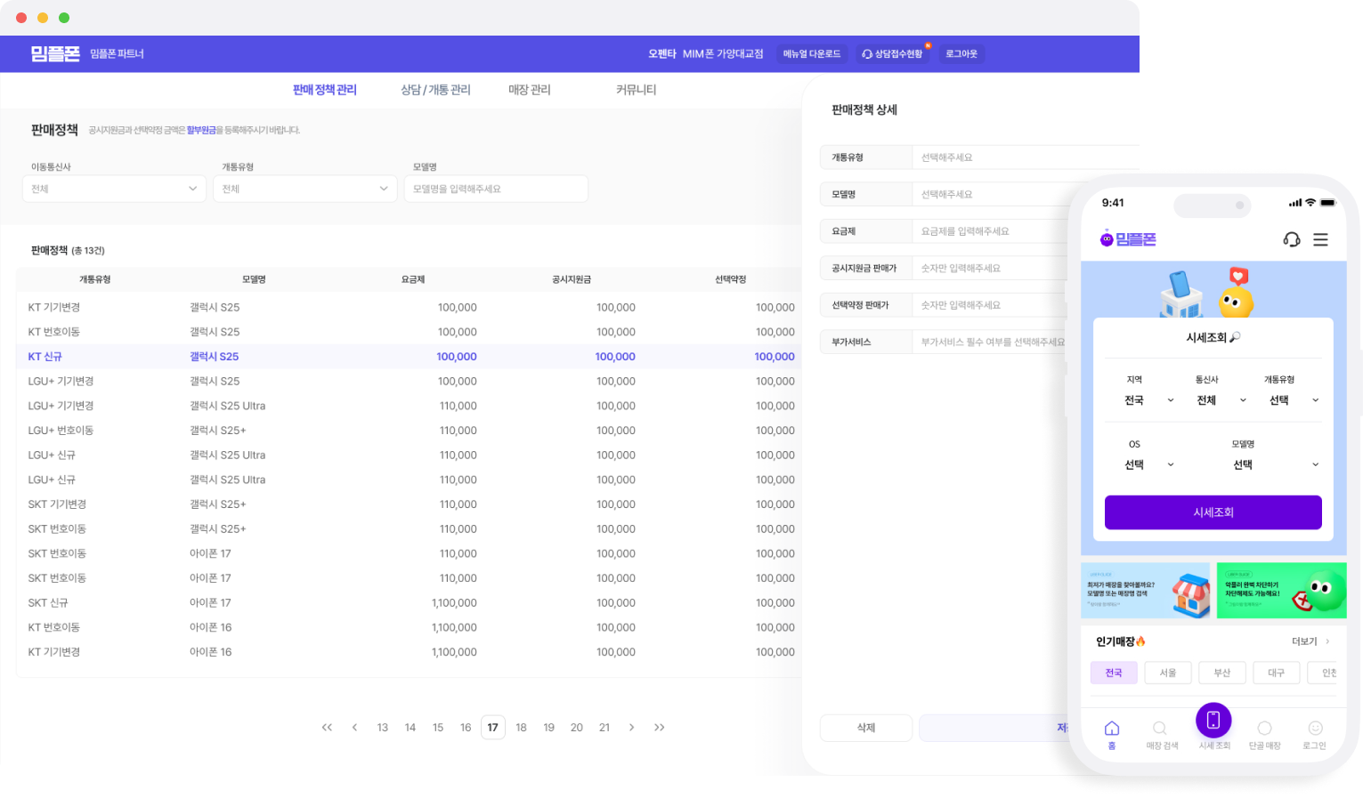
Task: Select the SKT 기기변경 row
Action: (408, 504)
